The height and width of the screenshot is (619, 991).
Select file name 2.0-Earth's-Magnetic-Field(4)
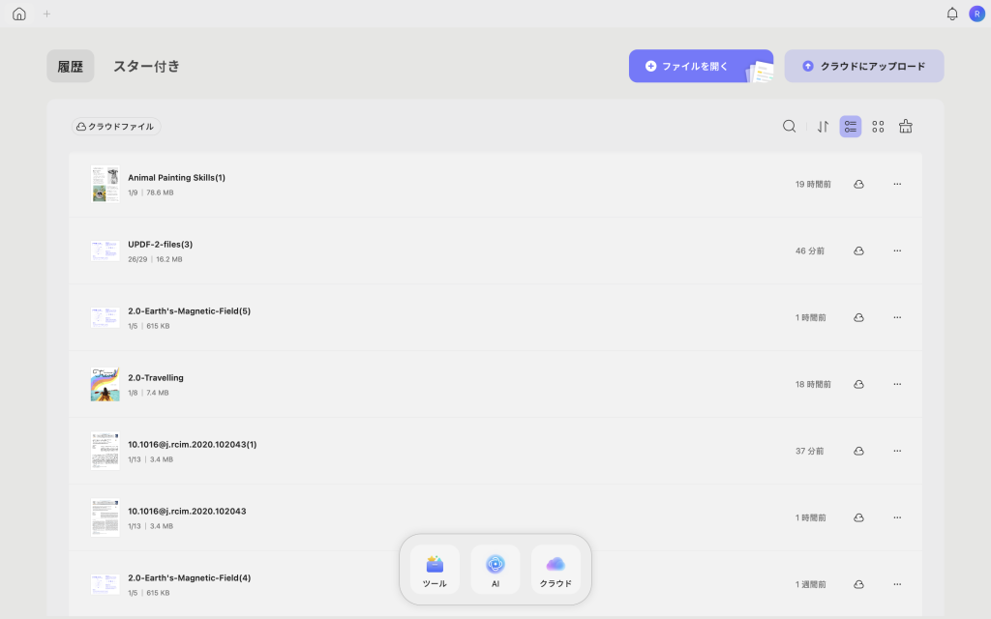pos(189,578)
